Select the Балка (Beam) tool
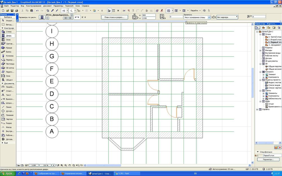 pyautogui.click(x=8, y=52)
